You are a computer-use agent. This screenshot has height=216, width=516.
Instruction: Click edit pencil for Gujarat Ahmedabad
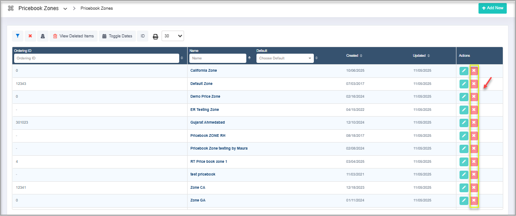463,123
